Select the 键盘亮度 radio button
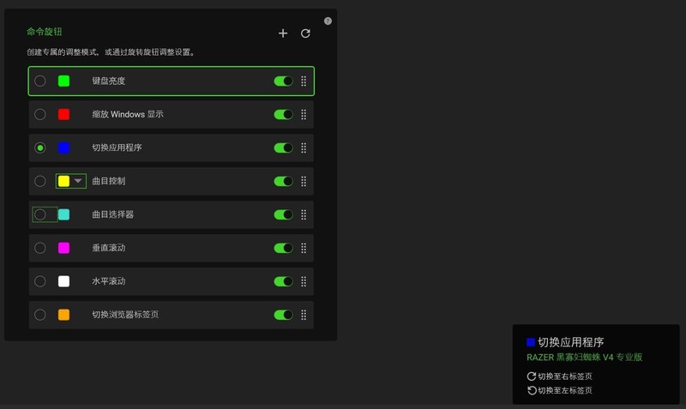686x409 pixels. click(39, 81)
